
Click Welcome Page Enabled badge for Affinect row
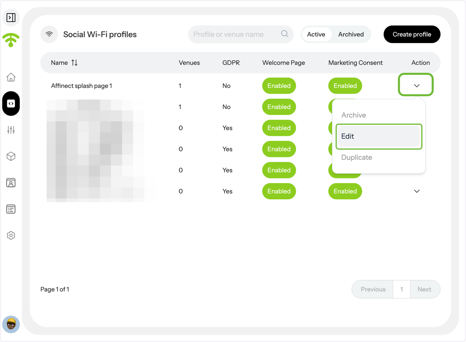279,86
